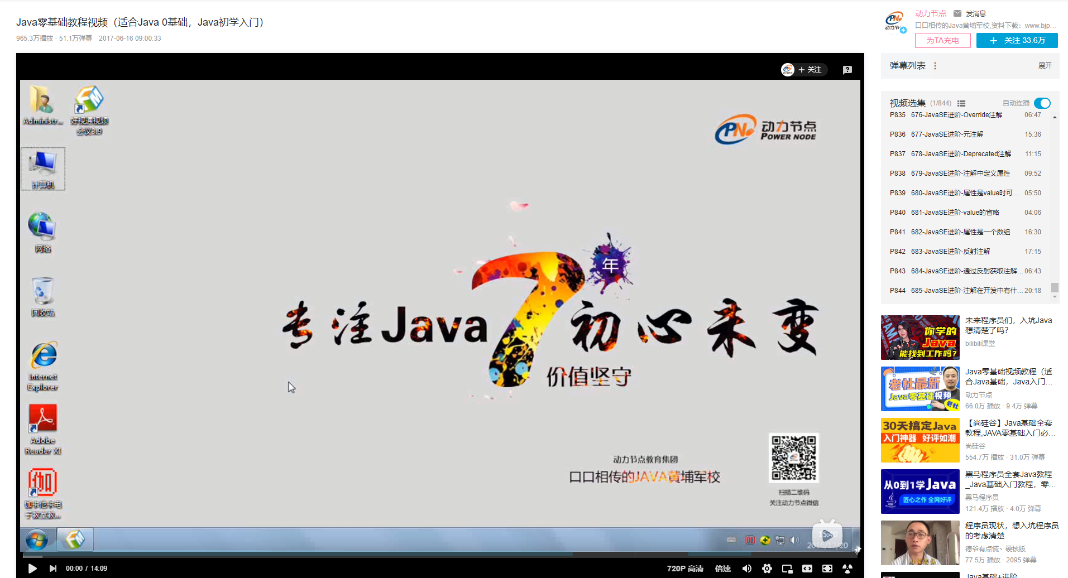
Task: Click the 00:00 / 14:09 time display
Action: [x=87, y=569]
